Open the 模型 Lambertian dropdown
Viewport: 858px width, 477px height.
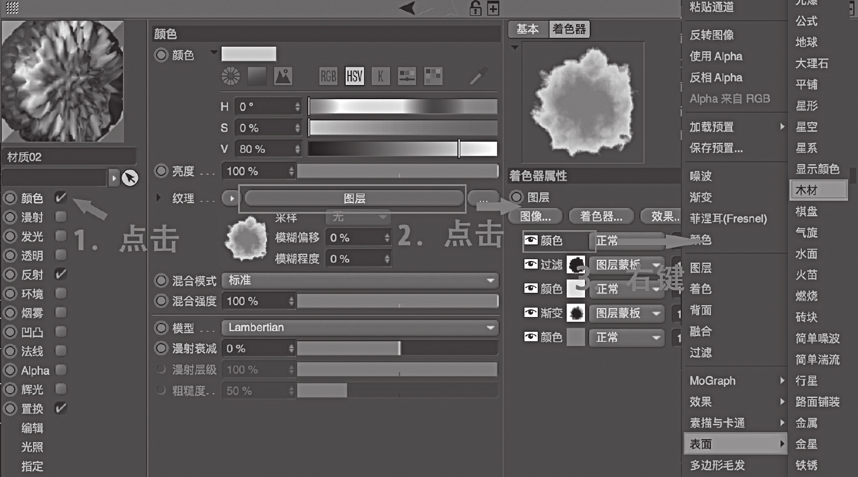tap(360, 327)
